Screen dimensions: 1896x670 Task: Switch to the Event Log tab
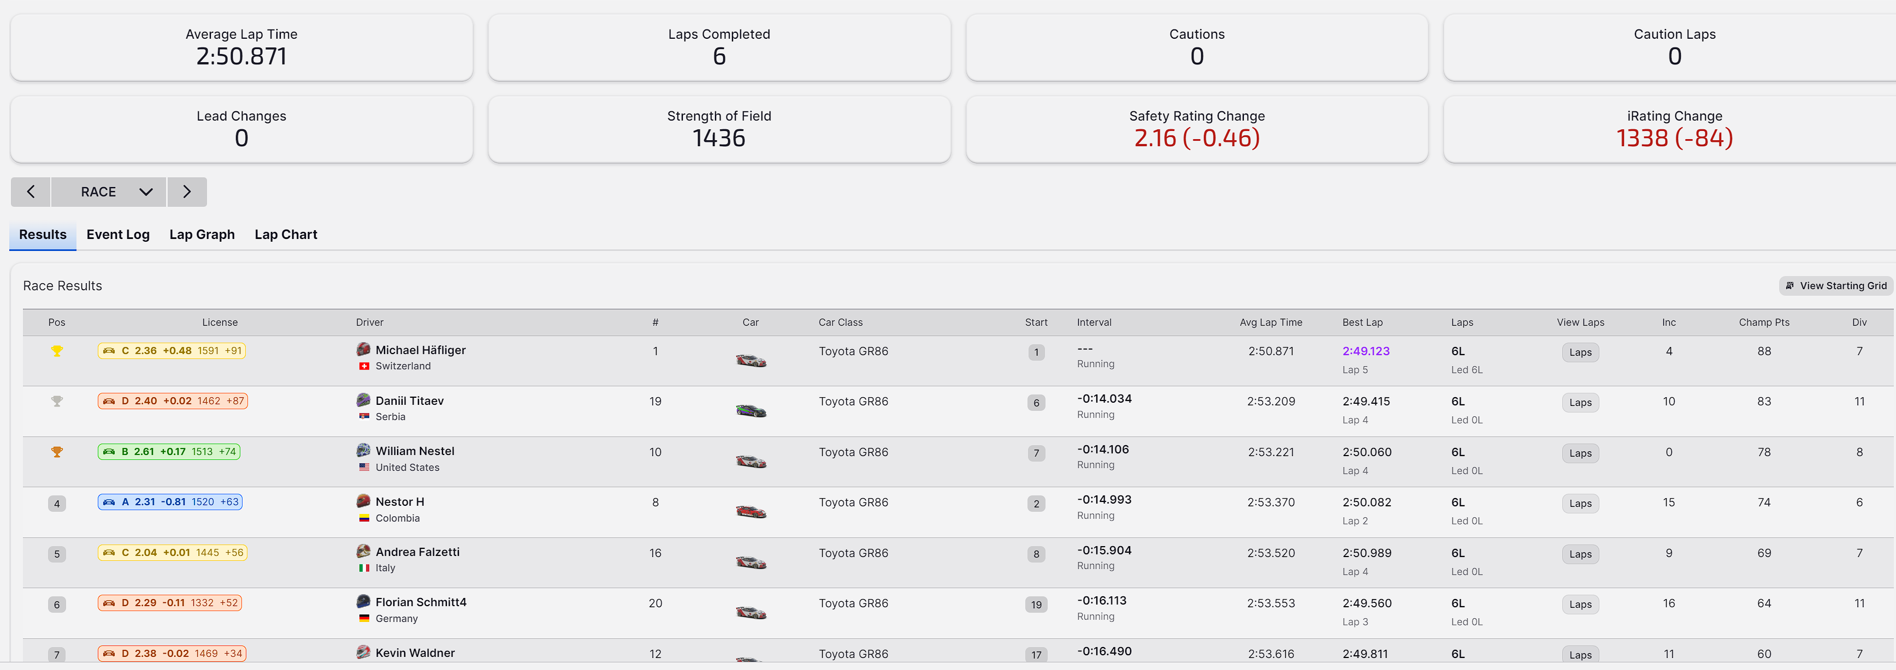pyautogui.click(x=118, y=235)
